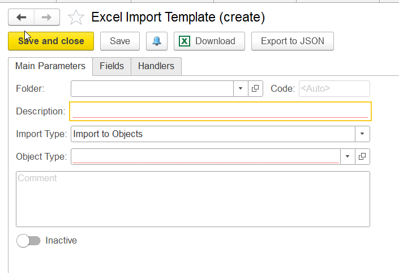Screen dimensions: 399x273
Task: Expand the Folder dropdown arrow
Action: 241,88
